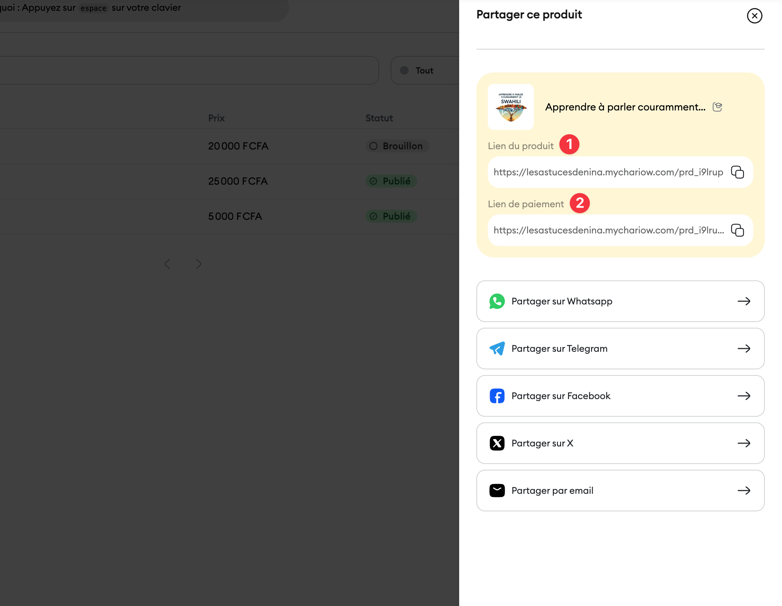Click the background search field
This screenshot has height=606, width=782.
pyautogui.click(x=189, y=70)
